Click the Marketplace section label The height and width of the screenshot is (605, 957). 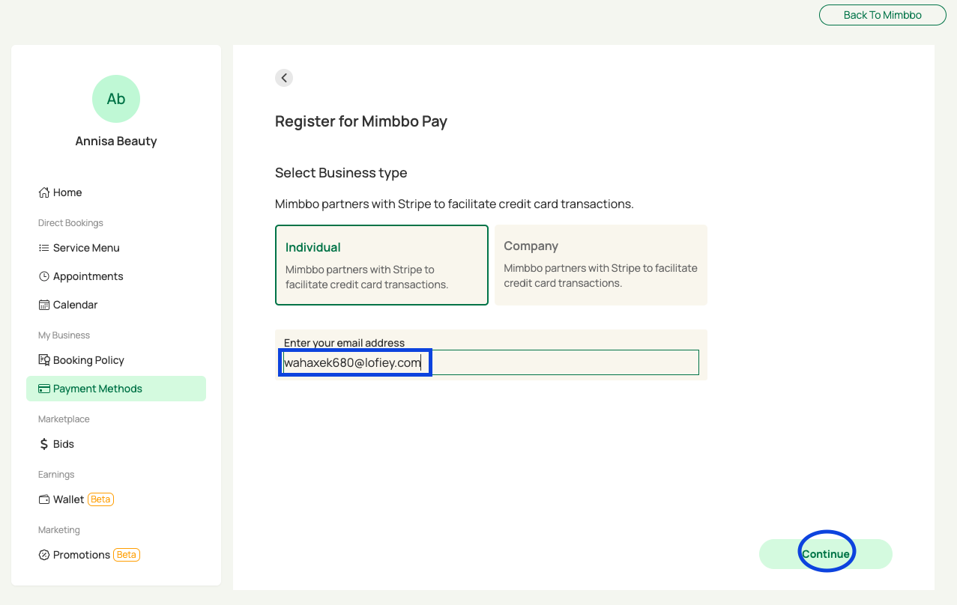64,419
